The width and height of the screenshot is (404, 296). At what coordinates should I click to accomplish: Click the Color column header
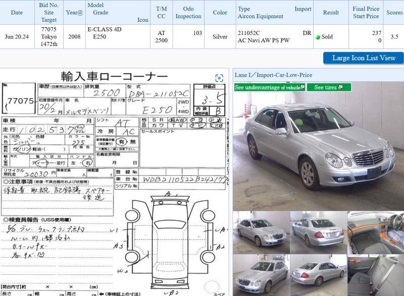coord(220,12)
